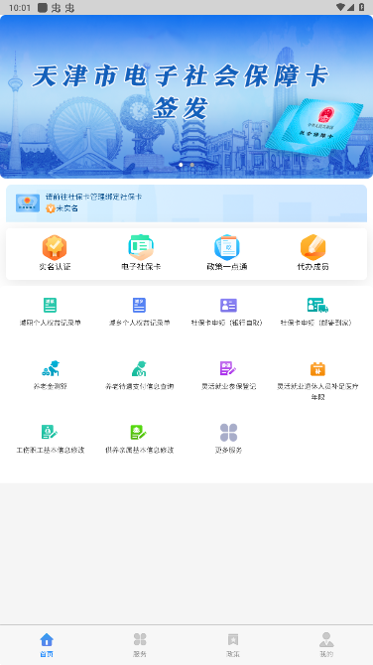Open 城职个人权益记录单 record sheet
This screenshot has width=373, height=665.
click(x=50, y=312)
